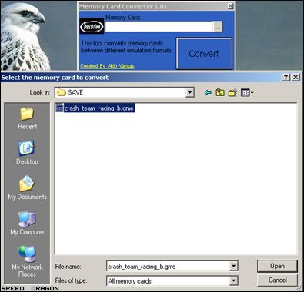
Task: Select crash_team_racing_b.gme file in list
Action: point(95,108)
